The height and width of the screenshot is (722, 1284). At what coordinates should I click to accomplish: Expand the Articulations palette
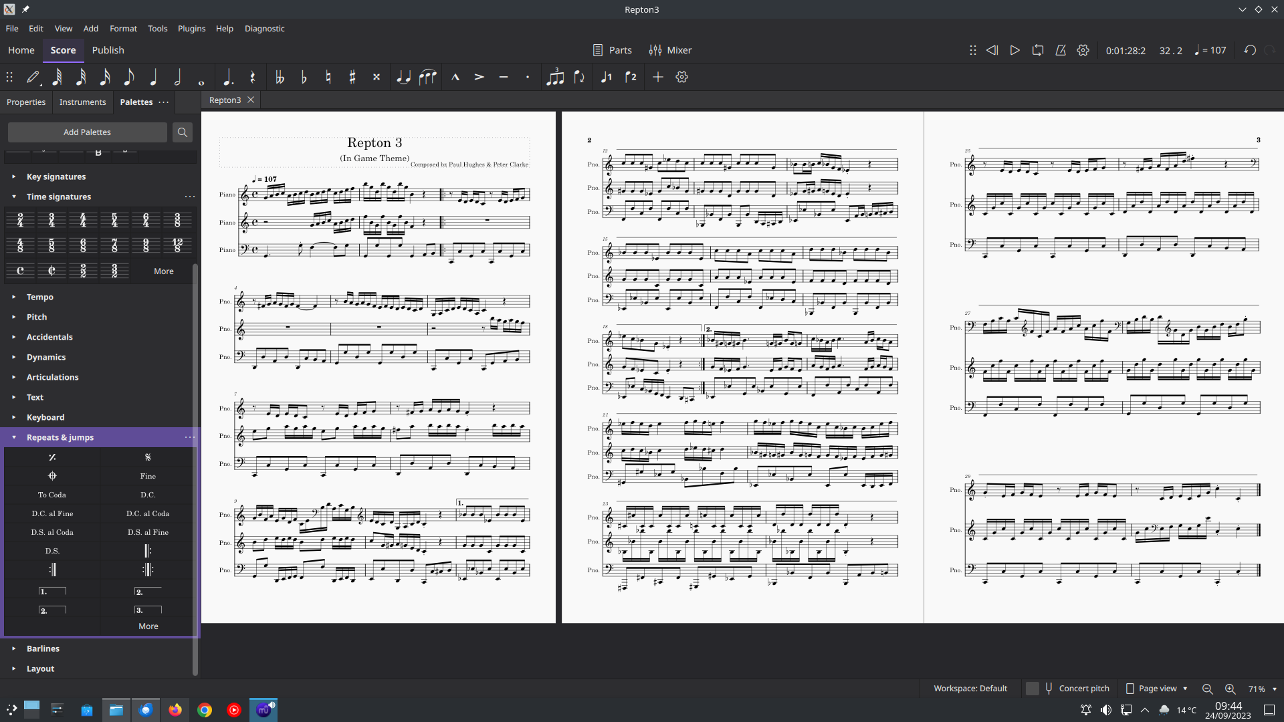click(x=14, y=377)
